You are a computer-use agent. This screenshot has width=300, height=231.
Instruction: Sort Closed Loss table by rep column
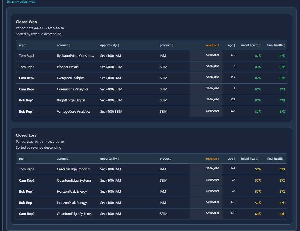coord(22,159)
